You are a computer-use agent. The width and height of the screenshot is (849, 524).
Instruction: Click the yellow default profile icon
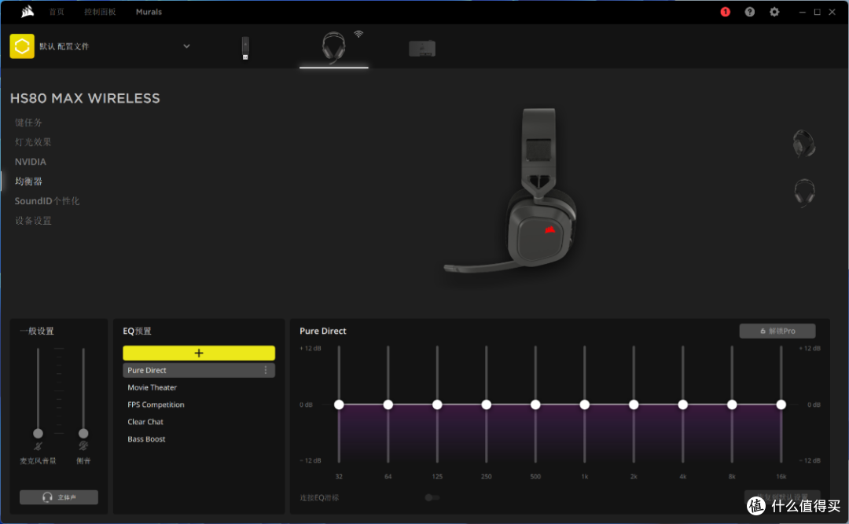pyautogui.click(x=22, y=46)
